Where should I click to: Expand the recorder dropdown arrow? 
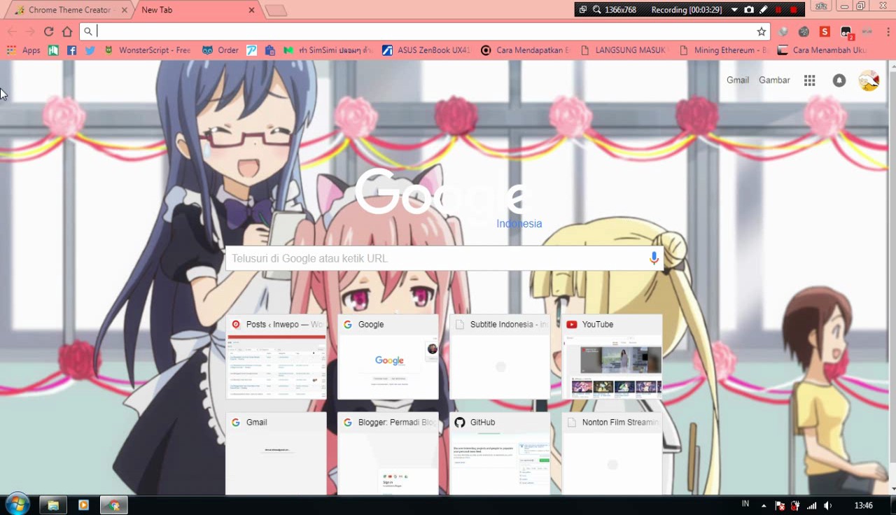(x=734, y=10)
